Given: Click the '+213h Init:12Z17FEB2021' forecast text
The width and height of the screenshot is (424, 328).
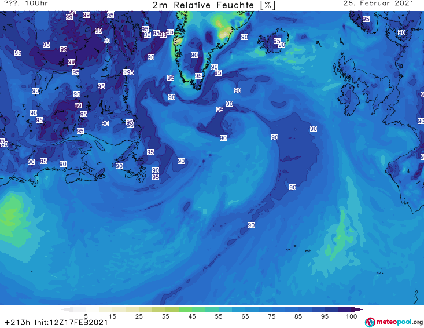Looking at the screenshot, I should click(56, 322).
